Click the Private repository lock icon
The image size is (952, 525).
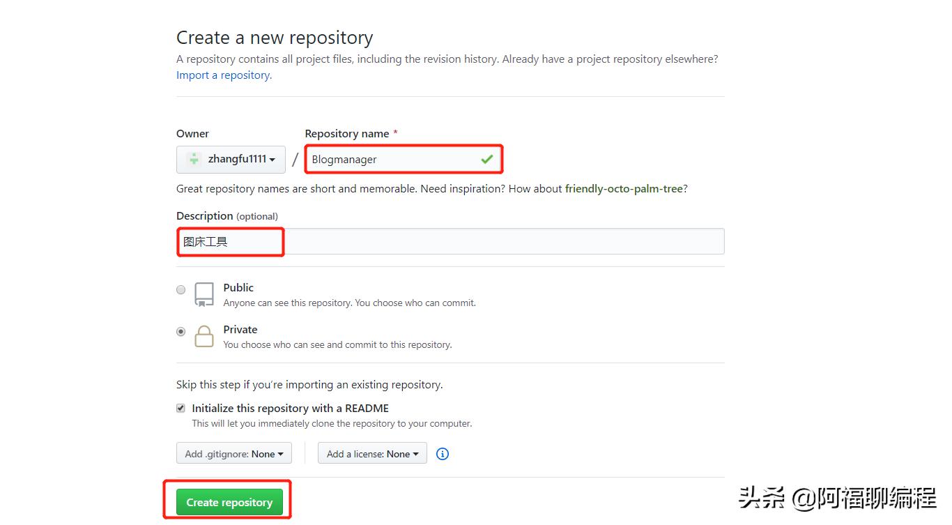click(204, 336)
